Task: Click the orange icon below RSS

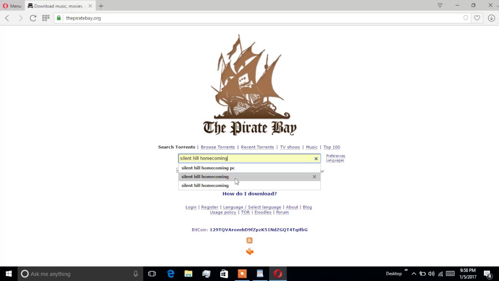Action: 250,252
